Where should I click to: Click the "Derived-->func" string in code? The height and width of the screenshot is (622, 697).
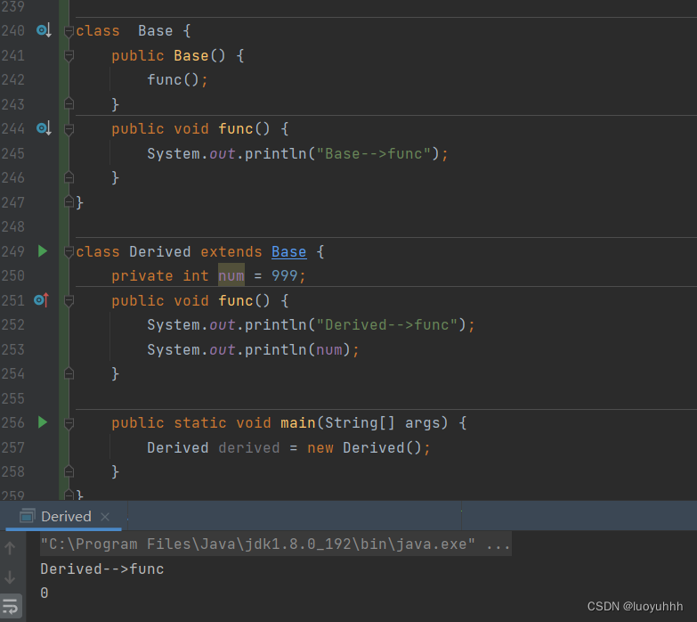pyautogui.click(x=386, y=324)
